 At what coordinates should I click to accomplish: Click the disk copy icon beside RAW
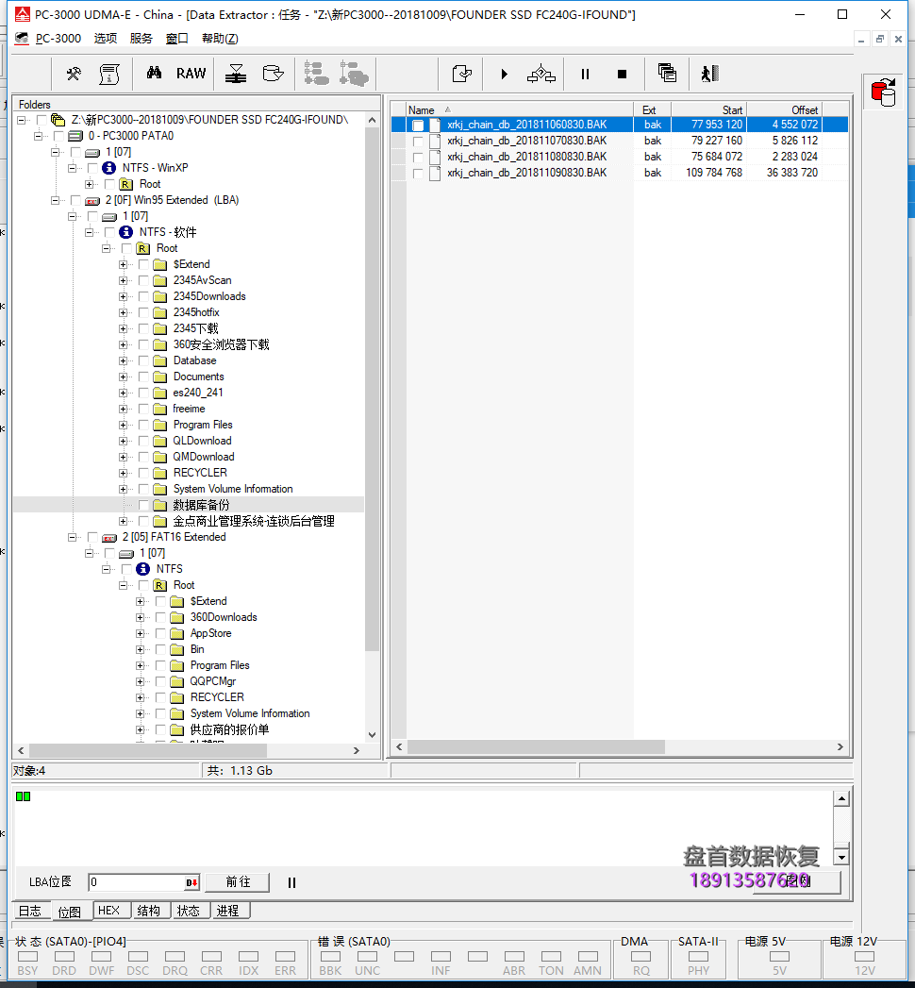coord(273,74)
